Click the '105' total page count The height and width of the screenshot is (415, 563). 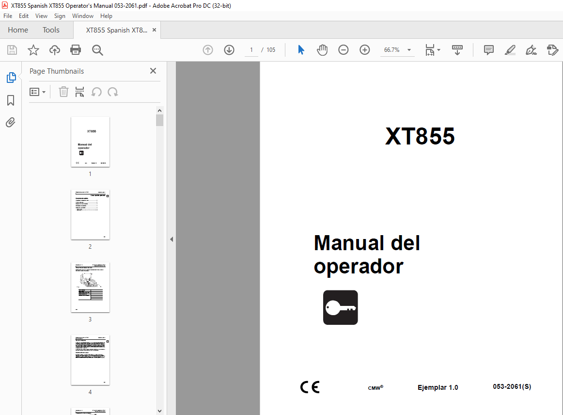pyautogui.click(x=271, y=50)
